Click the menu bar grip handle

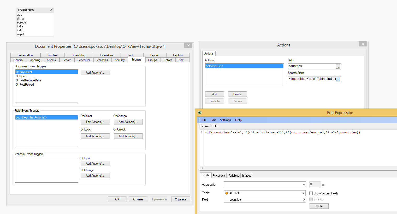[x=199, y=120]
